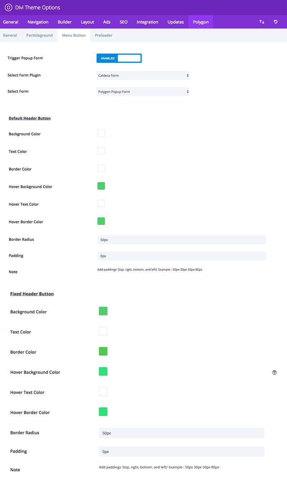Click the Default Header Button heading
The image size is (287, 481).
click(x=30, y=118)
